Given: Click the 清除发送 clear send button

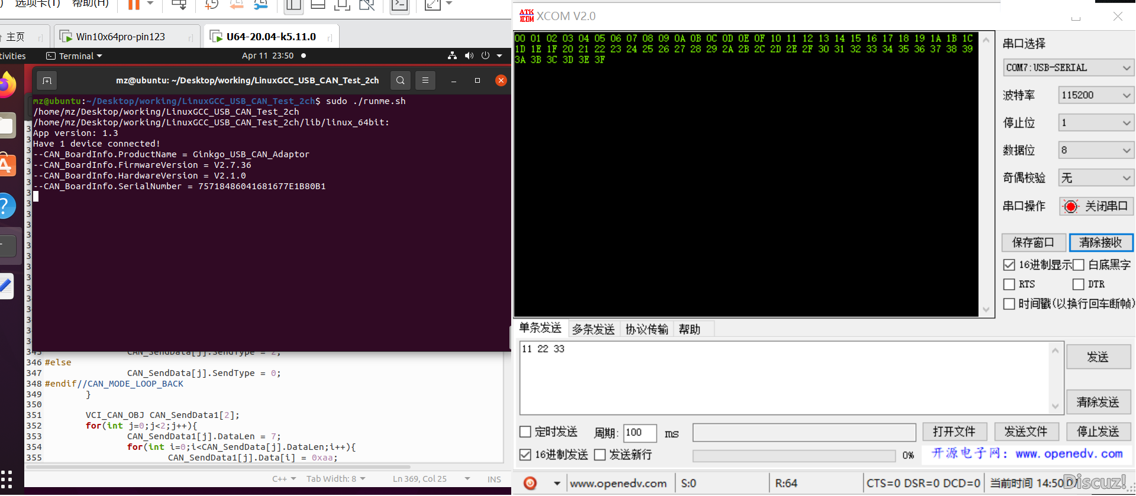Looking at the screenshot, I should [1098, 402].
